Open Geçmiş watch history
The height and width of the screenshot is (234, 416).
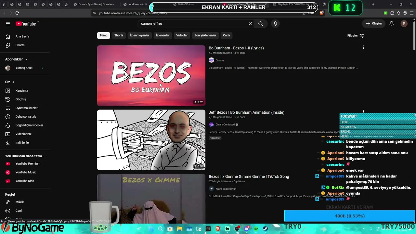pyautogui.click(x=20, y=99)
